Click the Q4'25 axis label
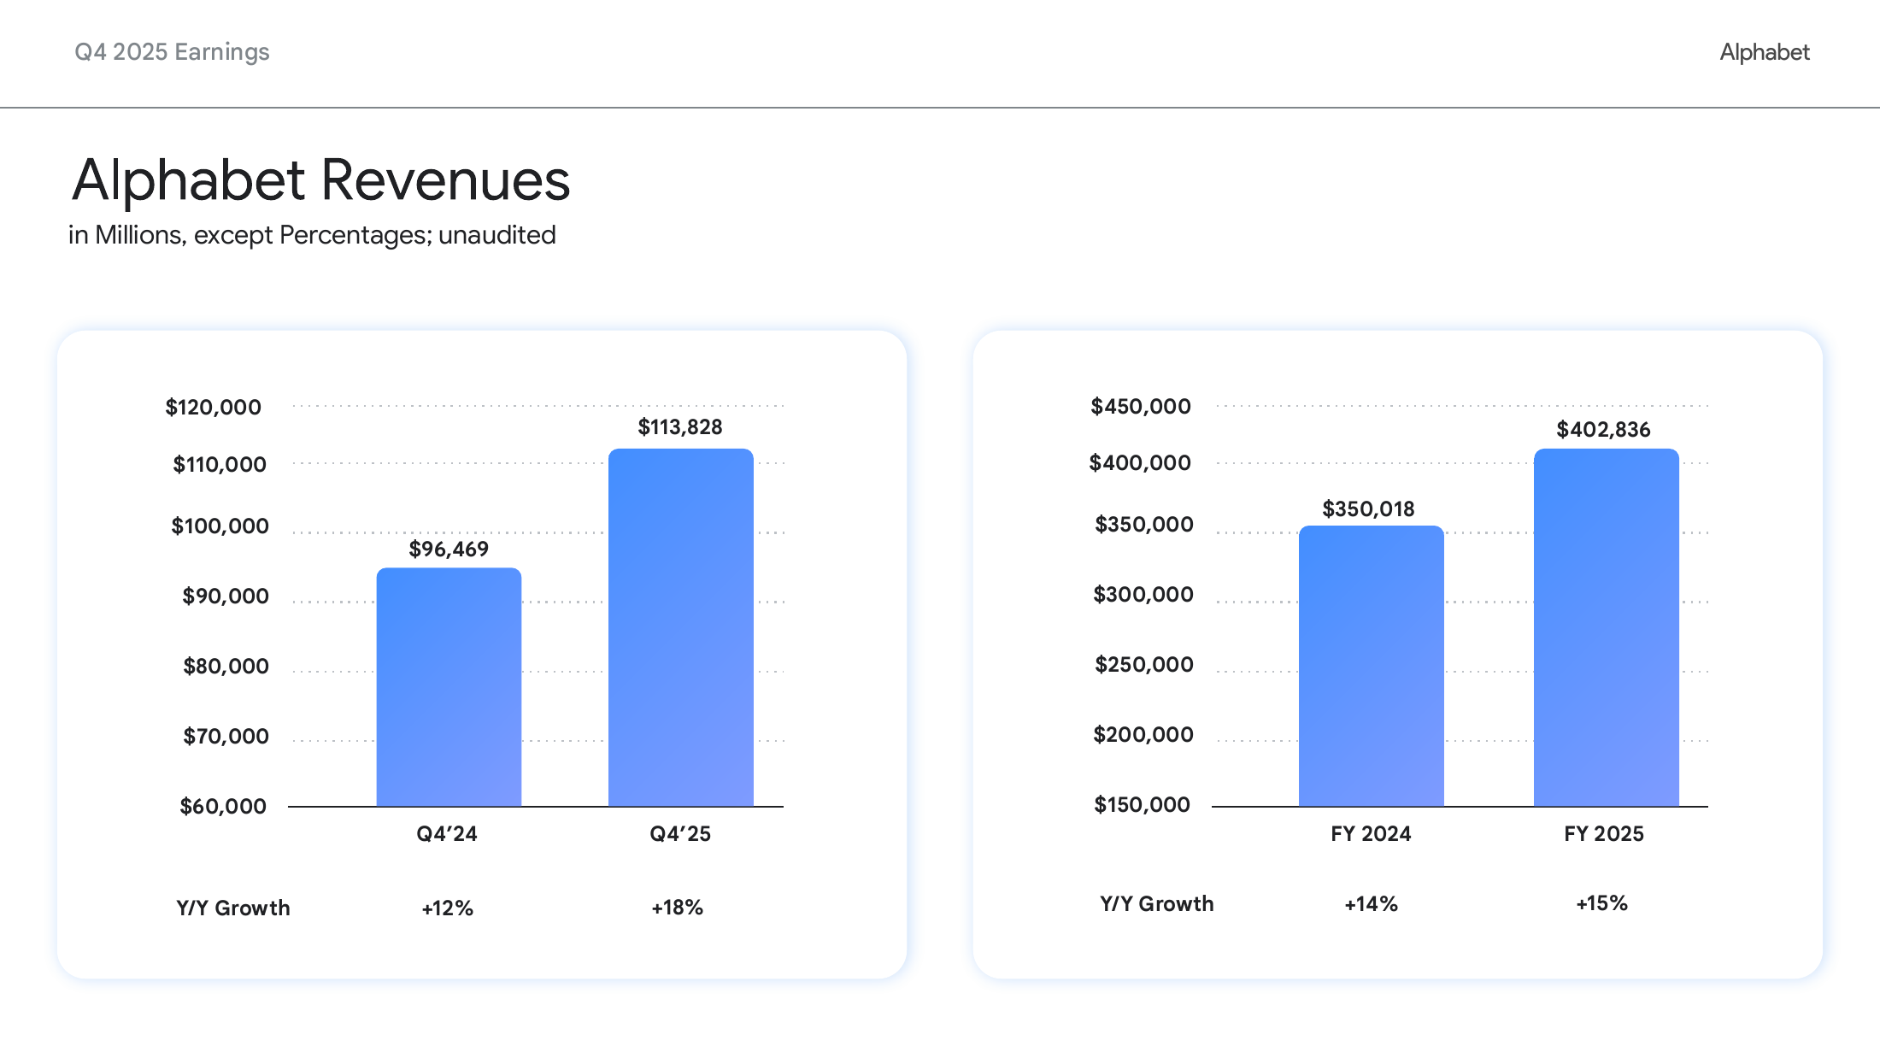1880x1058 pixels. [680, 833]
